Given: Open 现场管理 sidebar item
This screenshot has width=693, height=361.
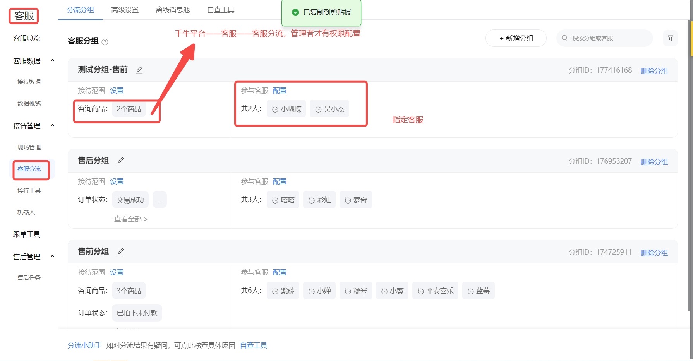Looking at the screenshot, I should click(x=29, y=147).
